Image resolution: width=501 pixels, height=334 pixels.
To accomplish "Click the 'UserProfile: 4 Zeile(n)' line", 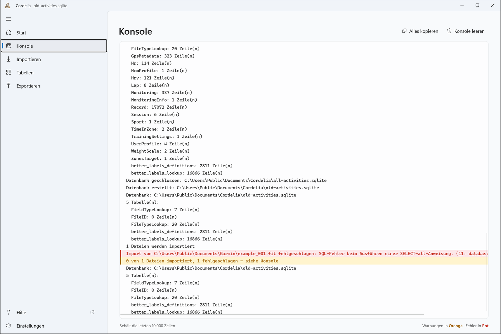I will tap(160, 144).
